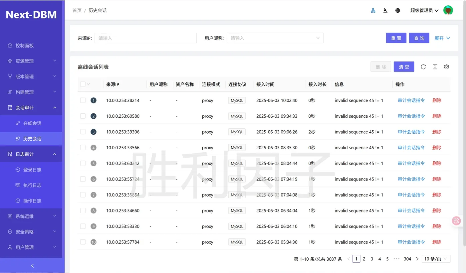Screen dimensions: 466x273
Task: Check row 10.0.0.253:60342
Action: [83, 163]
